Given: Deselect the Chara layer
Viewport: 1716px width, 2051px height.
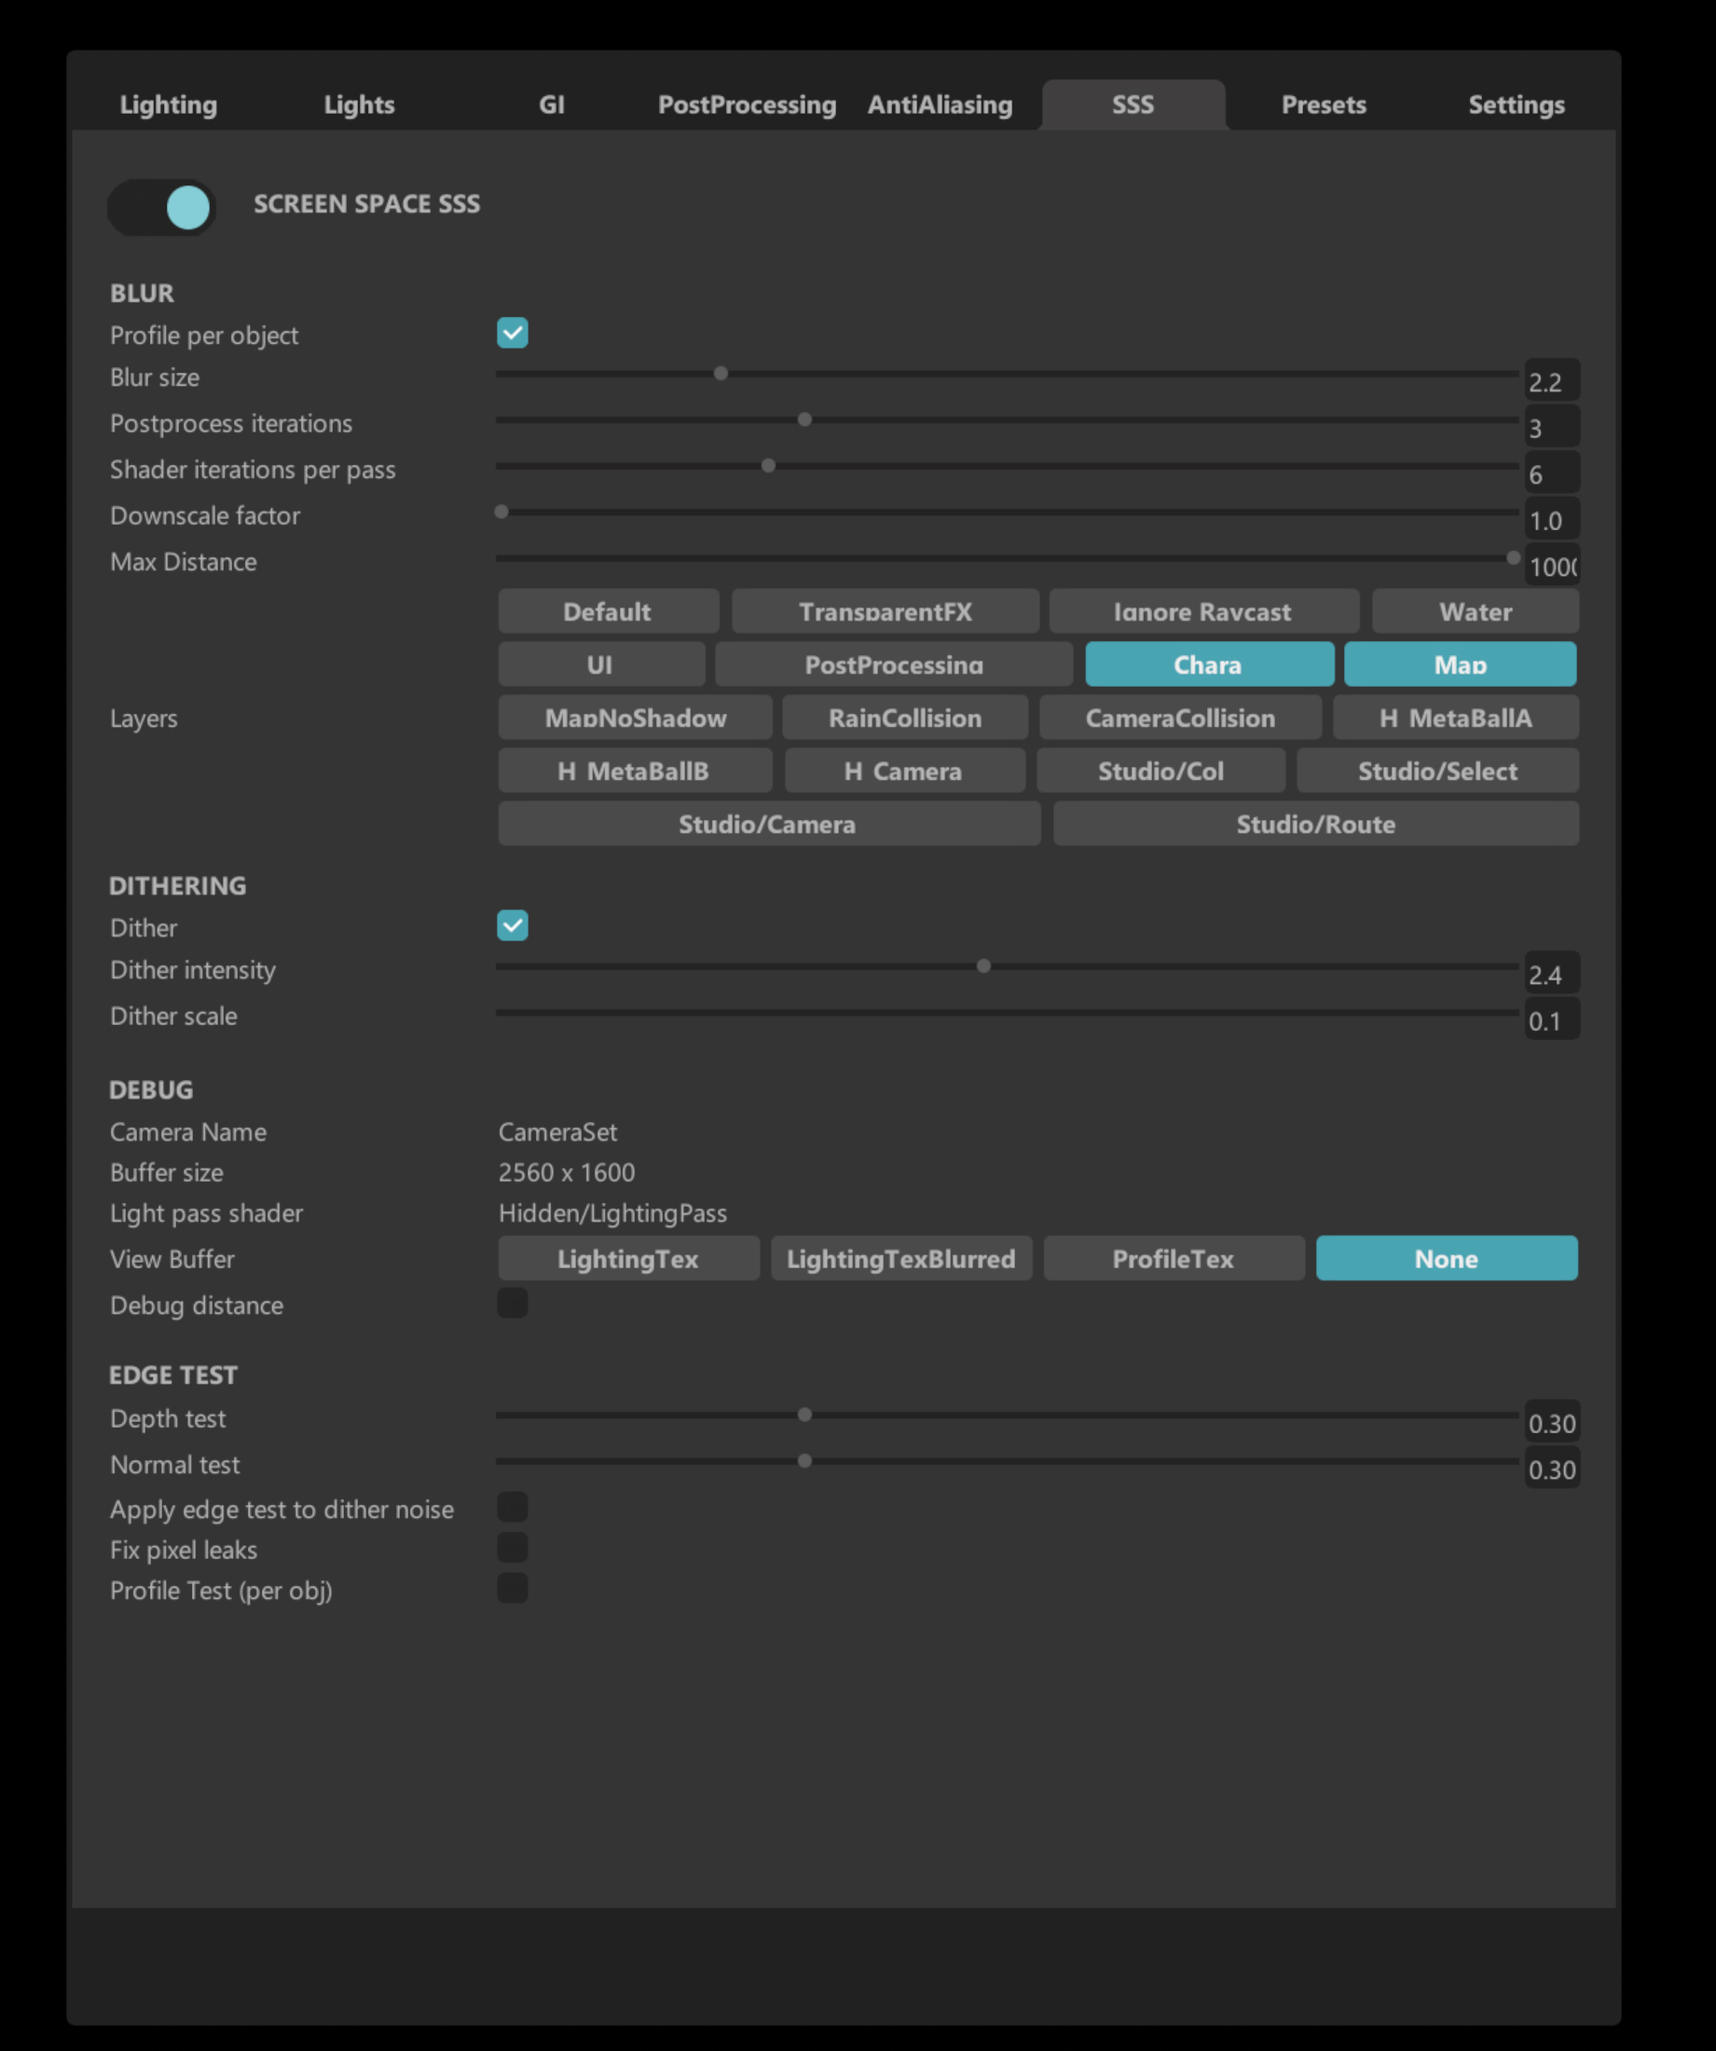Looking at the screenshot, I should 1208,664.
